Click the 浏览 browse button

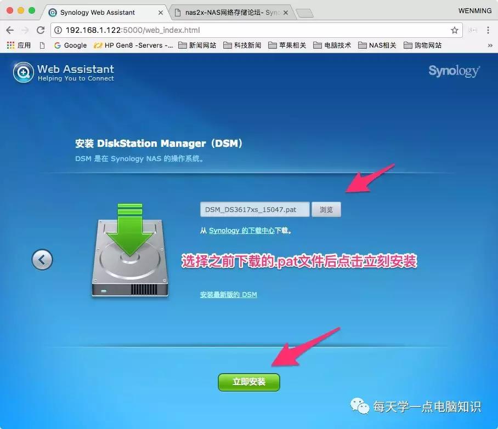pyautogui.click(x=326, y=209)
